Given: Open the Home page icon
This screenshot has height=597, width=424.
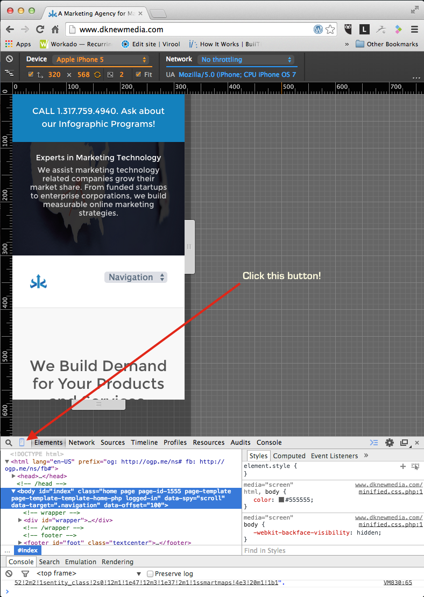Looking at the screenshot, I should [55, 30].
